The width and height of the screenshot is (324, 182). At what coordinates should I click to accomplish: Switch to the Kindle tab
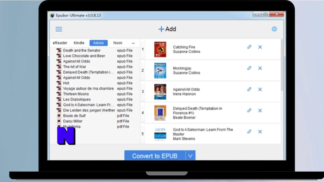coord(79,43)
